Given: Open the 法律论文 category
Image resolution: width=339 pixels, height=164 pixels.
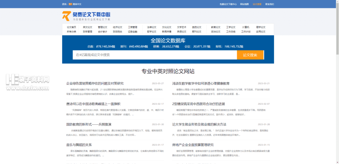Looking at the screenshot, I should (152, 27).
